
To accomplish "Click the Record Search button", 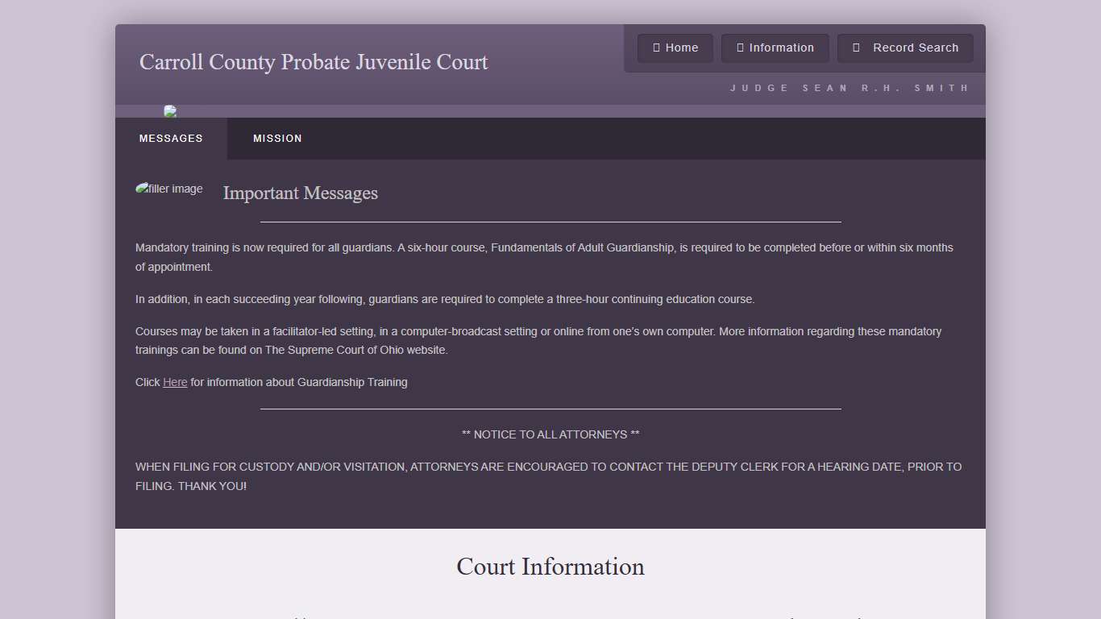I will click(905, 48).
